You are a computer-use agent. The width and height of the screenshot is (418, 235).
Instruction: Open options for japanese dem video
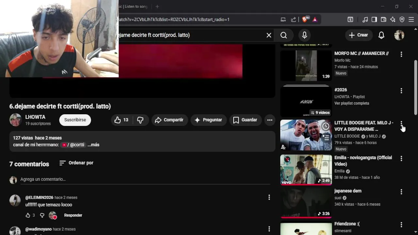(401, 192)
